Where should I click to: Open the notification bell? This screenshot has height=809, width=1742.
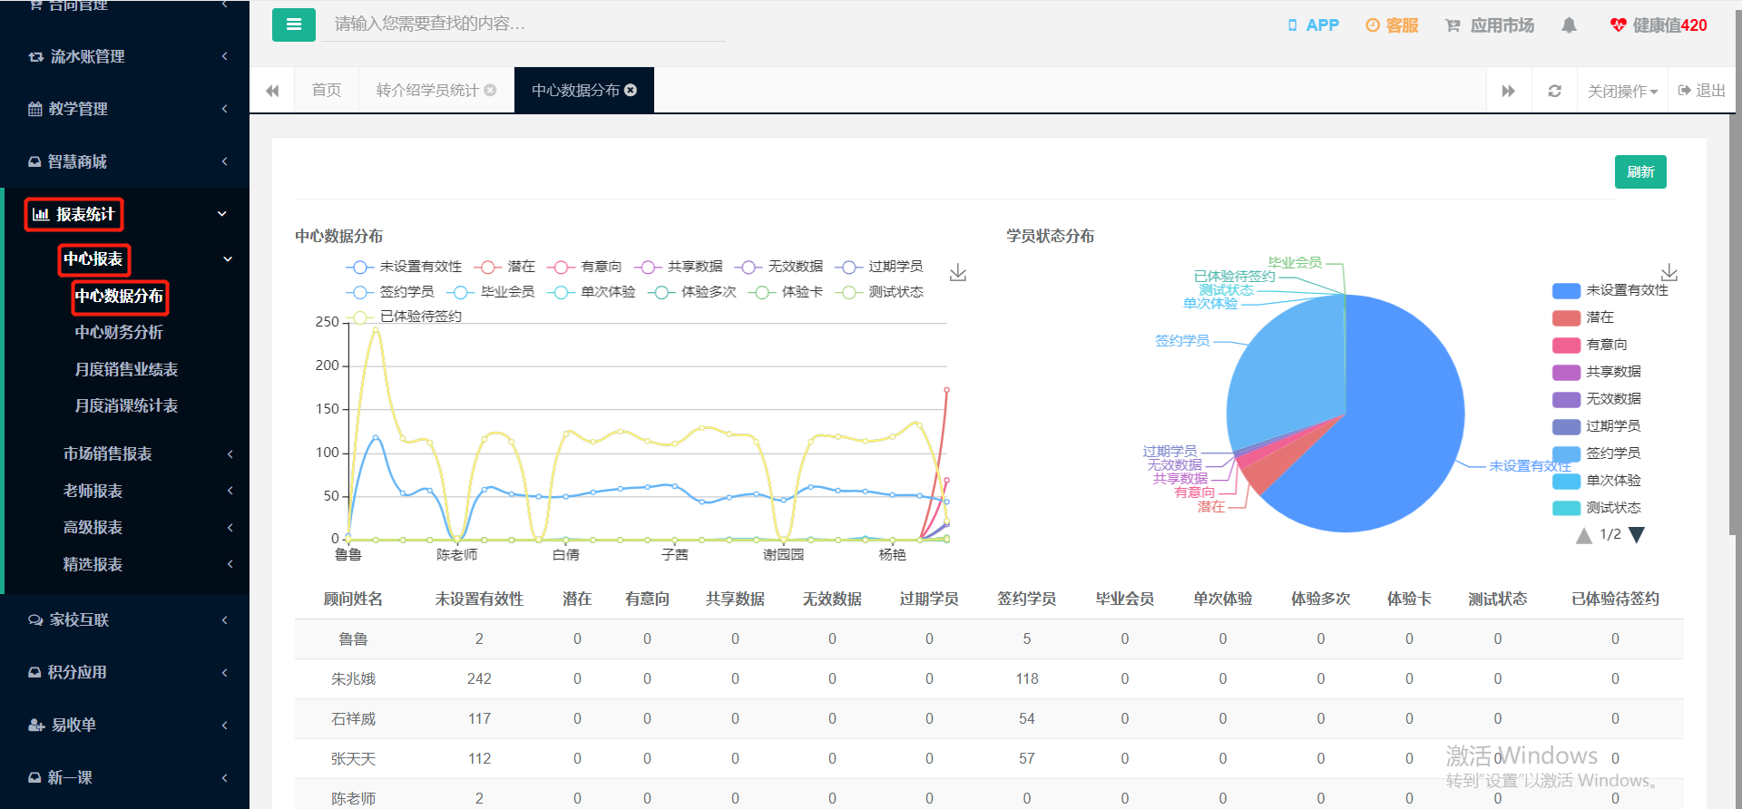1569,25
